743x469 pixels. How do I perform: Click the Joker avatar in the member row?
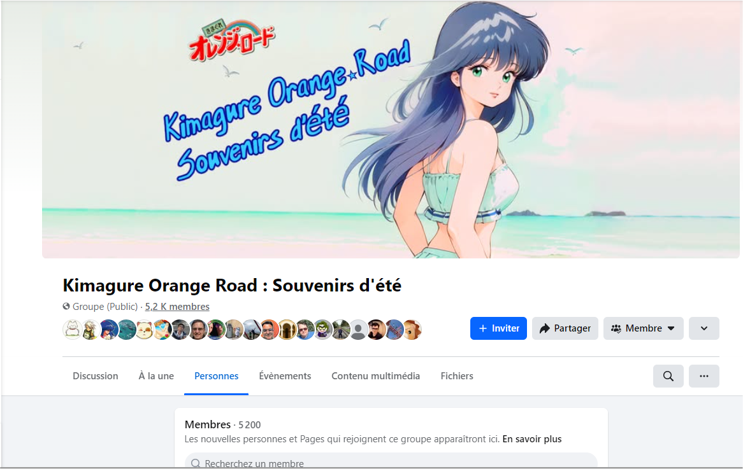pos(322,330)
